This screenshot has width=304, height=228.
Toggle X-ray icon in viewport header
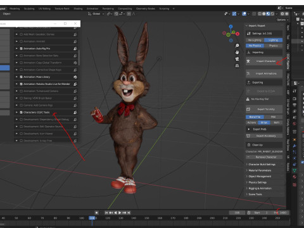254,14
